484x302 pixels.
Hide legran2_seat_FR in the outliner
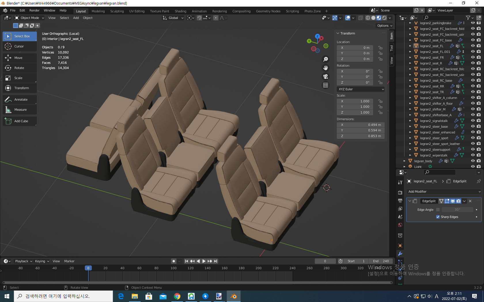[473, 58]
